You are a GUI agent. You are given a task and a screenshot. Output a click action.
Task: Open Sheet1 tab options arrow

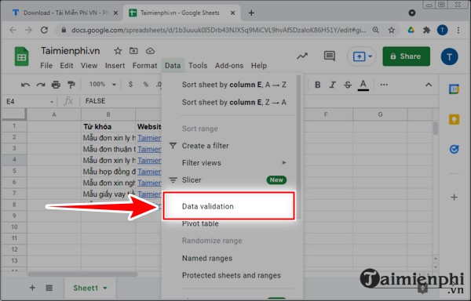tap(105, 288)
